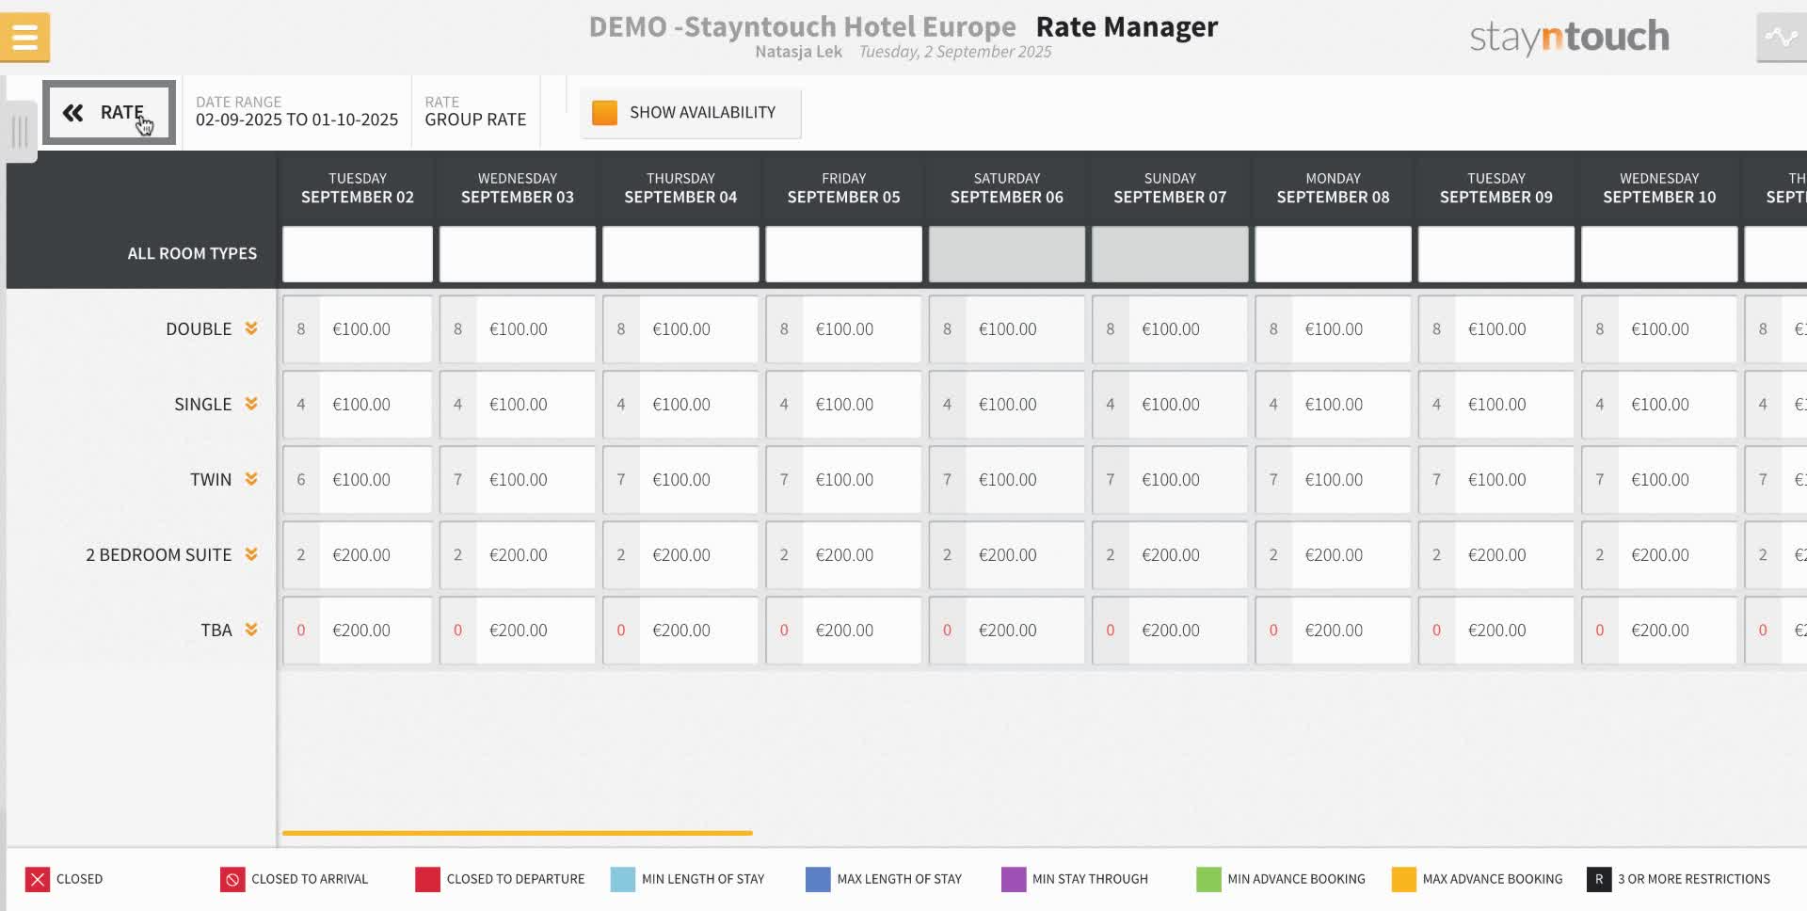Expand the Single room type row
Image resolution: width=1807 pixels, height=911 pixels.
(x=251, y=404)
